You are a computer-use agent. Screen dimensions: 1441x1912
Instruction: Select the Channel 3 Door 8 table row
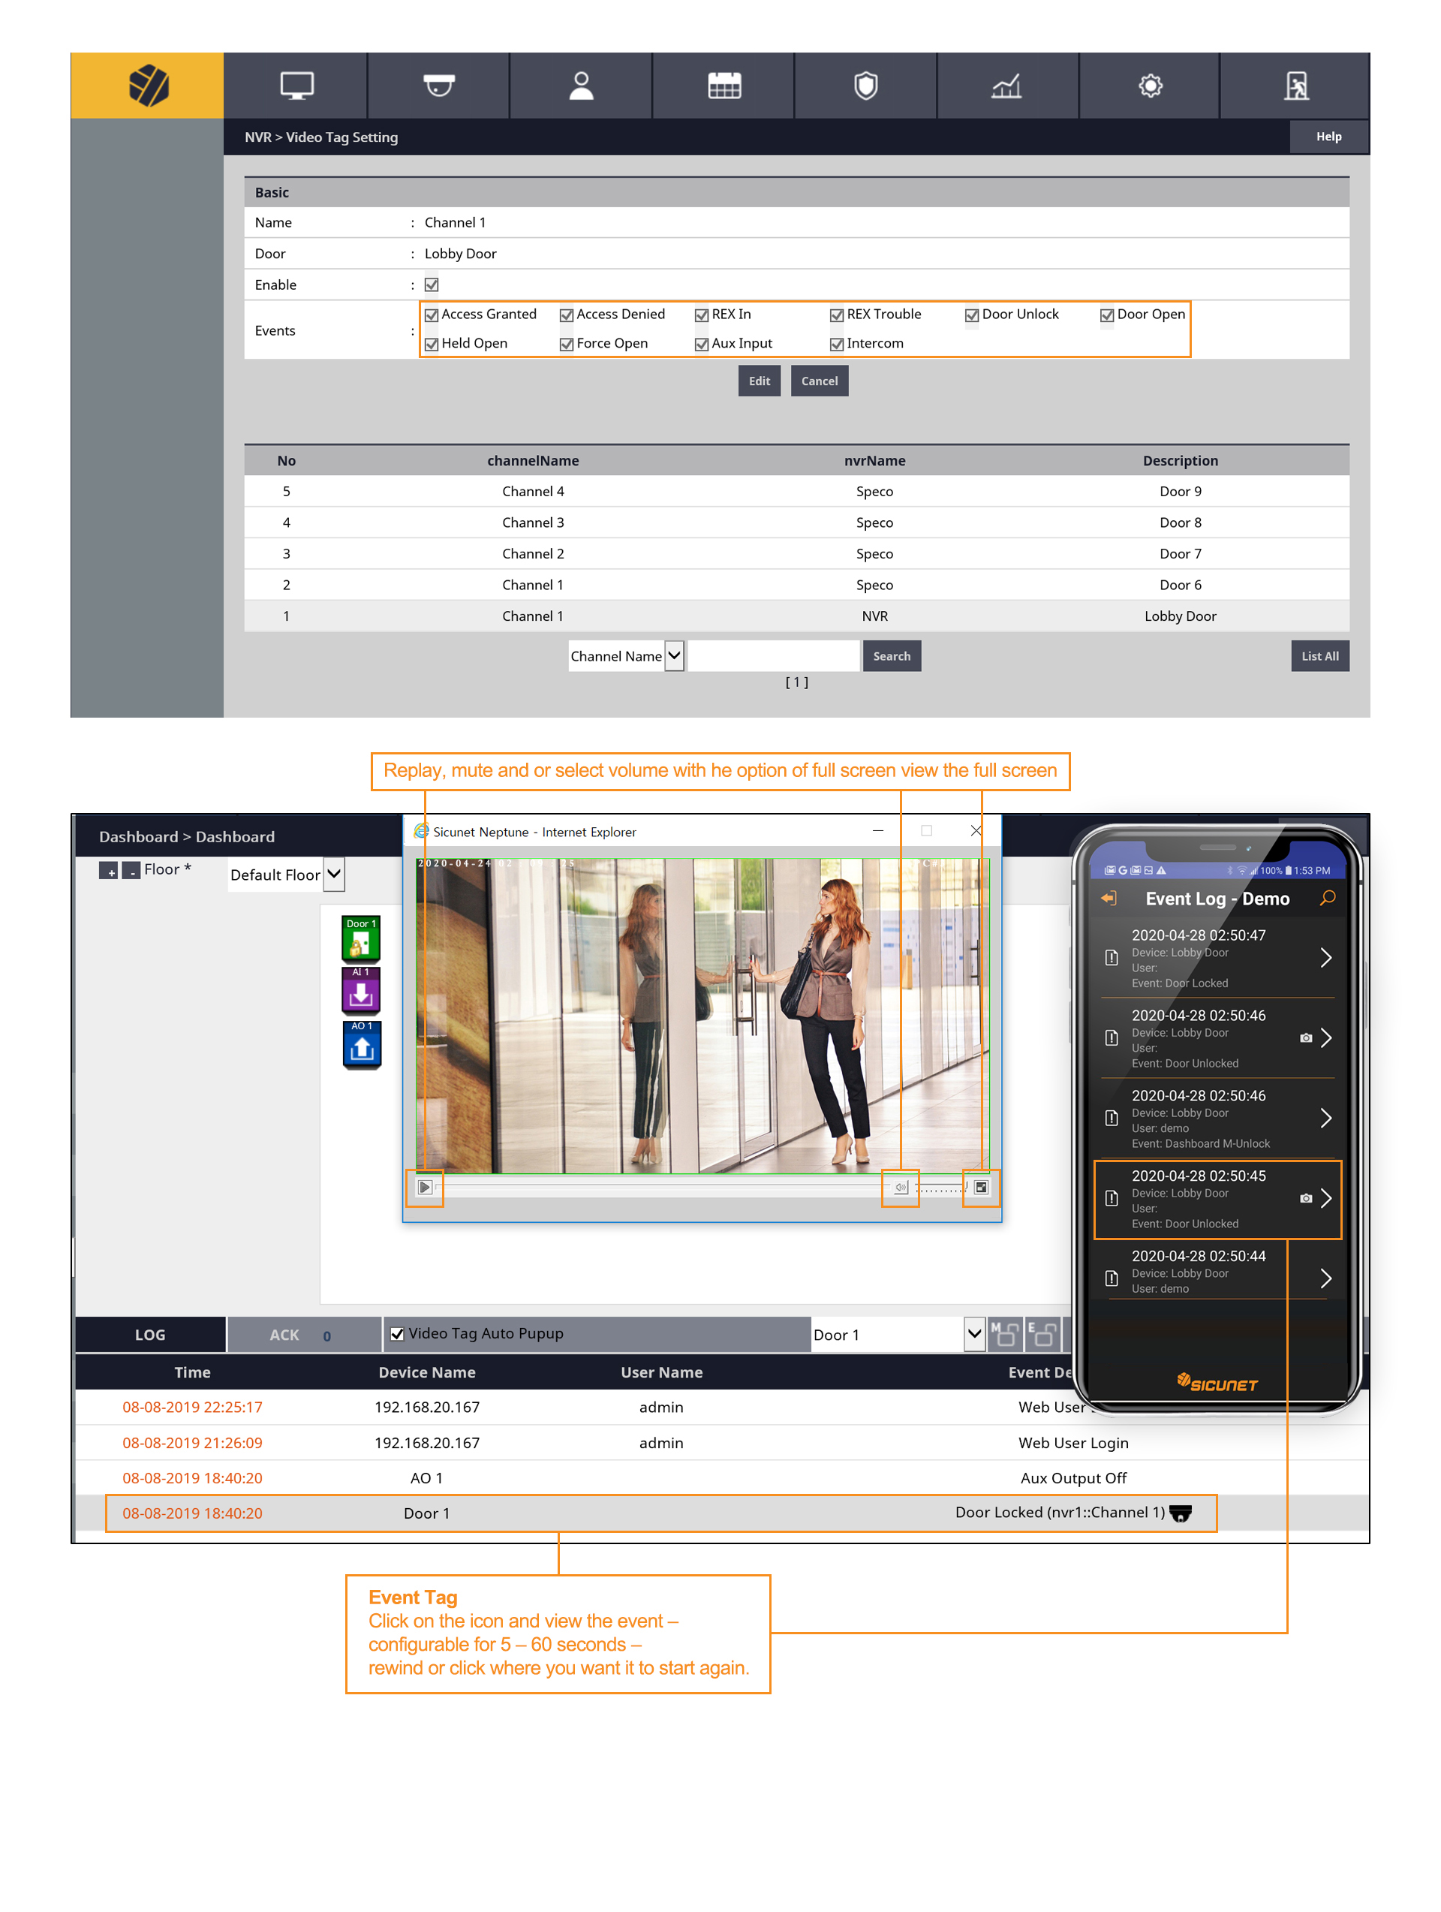coord(796,523)
